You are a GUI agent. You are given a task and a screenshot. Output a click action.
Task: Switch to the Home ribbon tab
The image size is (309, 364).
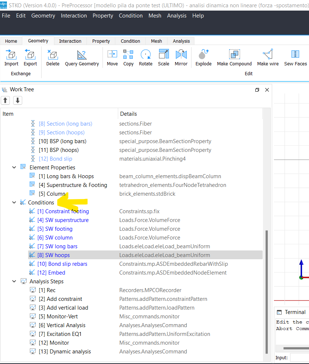(x=11, y=41)
